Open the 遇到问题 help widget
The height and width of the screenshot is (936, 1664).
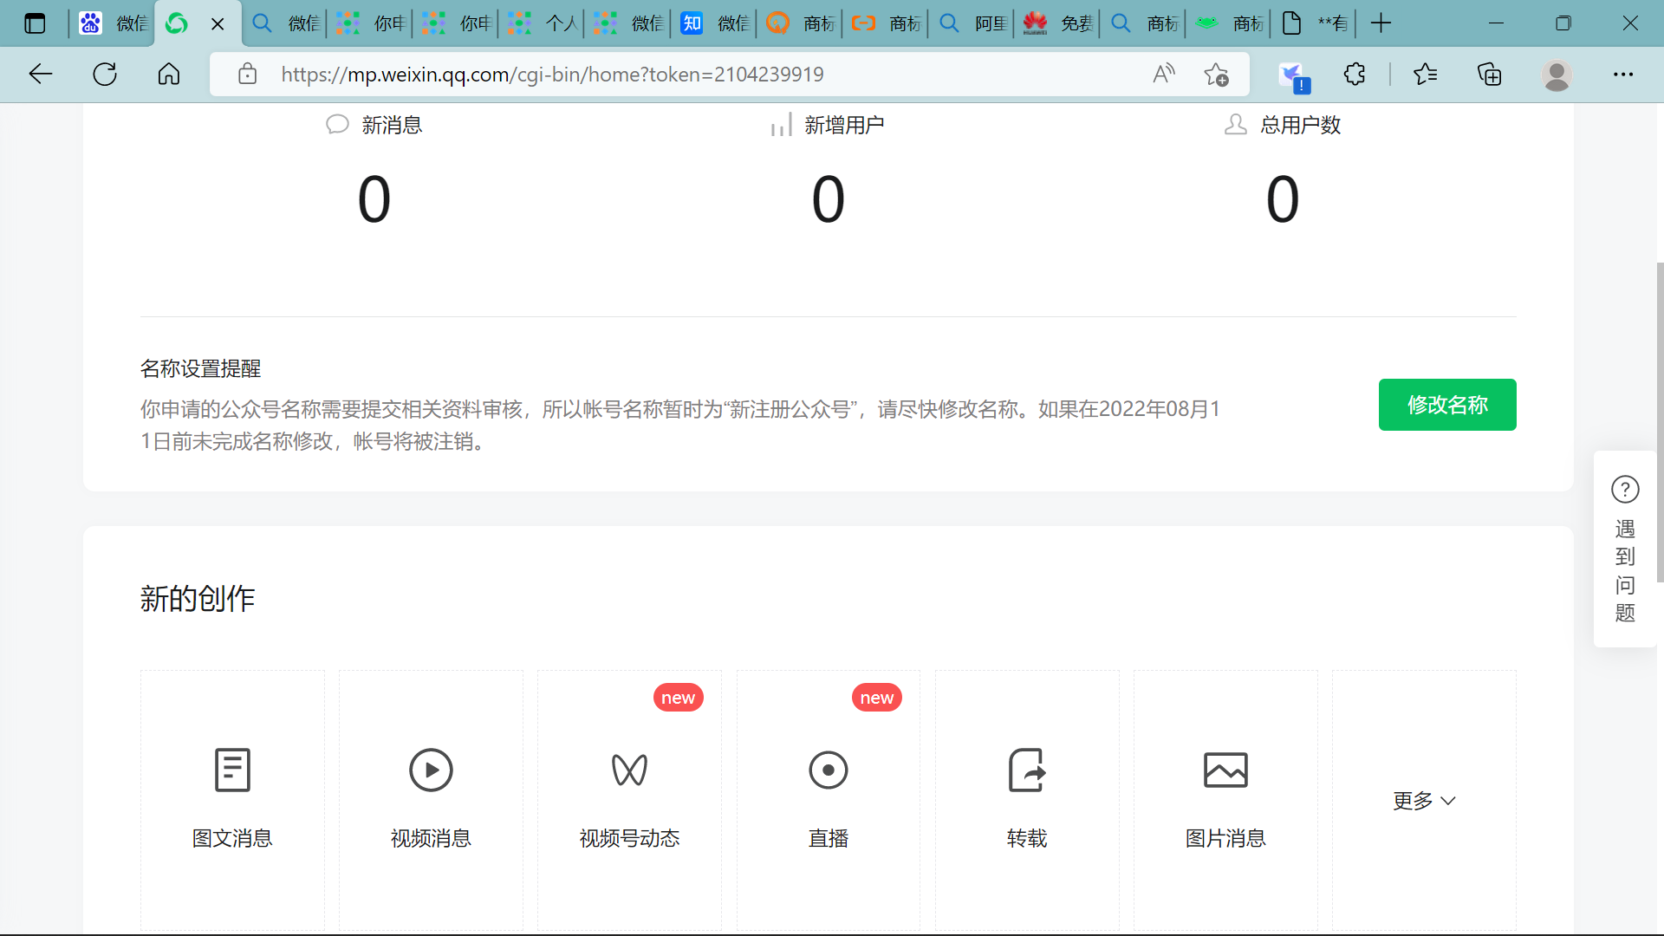tap(1625, 549)
